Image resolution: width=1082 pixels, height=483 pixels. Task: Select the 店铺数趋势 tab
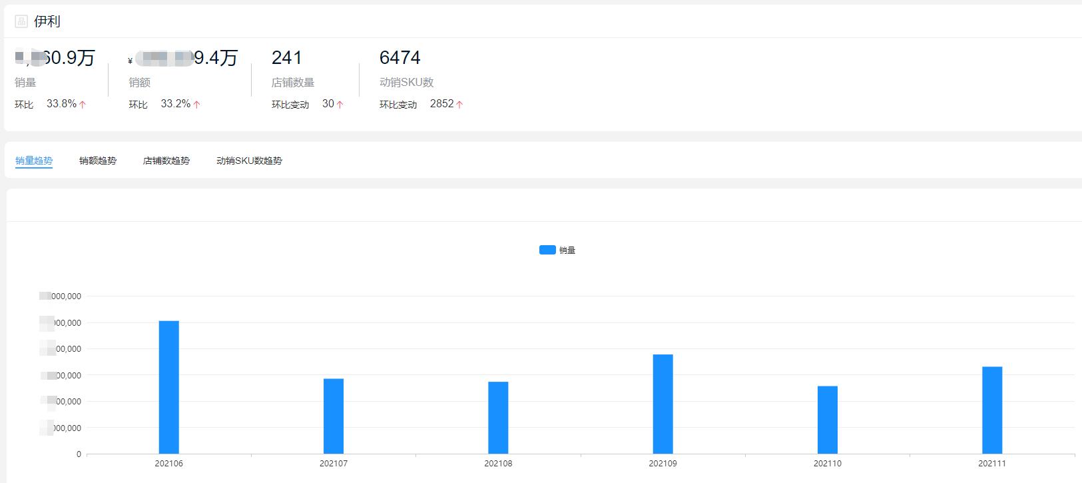tap(166, 161)
